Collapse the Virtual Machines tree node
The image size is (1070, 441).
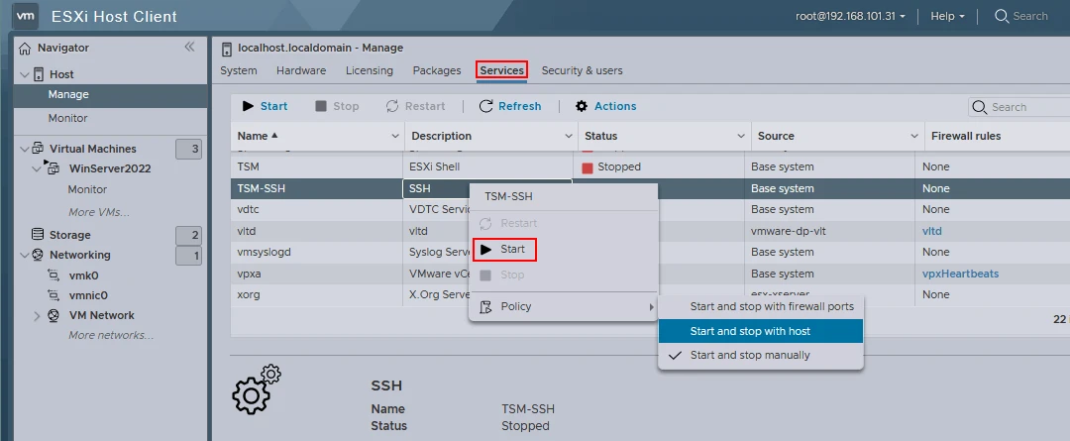25,149
